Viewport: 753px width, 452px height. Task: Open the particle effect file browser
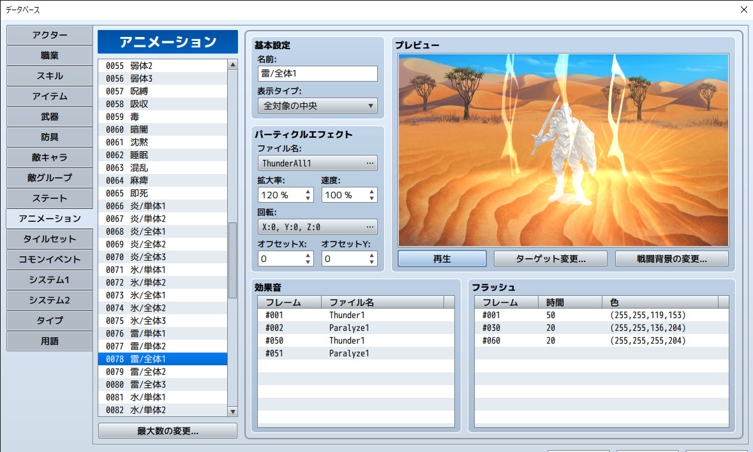pyautogui.click(x=371, y=163)
